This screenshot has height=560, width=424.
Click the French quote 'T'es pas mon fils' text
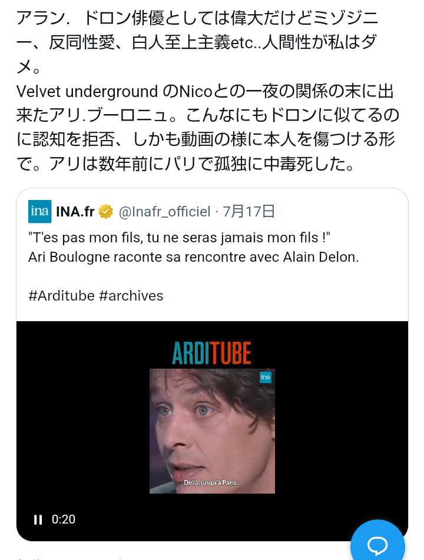[179, 238]
